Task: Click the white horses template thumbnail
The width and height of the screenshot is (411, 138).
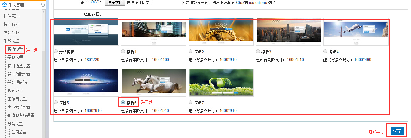Action: pyautogui.click(x=154, y=83)
